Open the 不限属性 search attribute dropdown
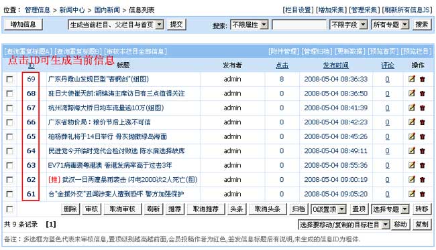This screenshot has width=436, height=250. pos(249,25)
